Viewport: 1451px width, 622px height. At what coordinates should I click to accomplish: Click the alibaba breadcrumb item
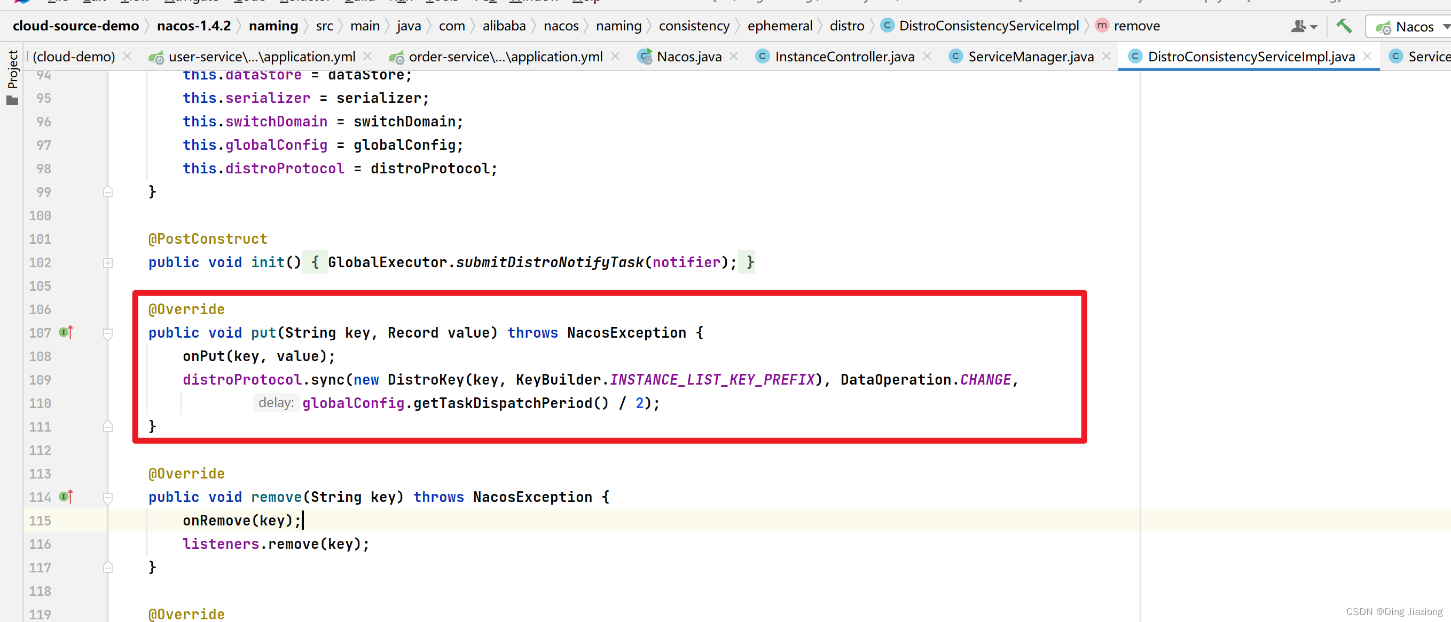click(x=504, y=26)
